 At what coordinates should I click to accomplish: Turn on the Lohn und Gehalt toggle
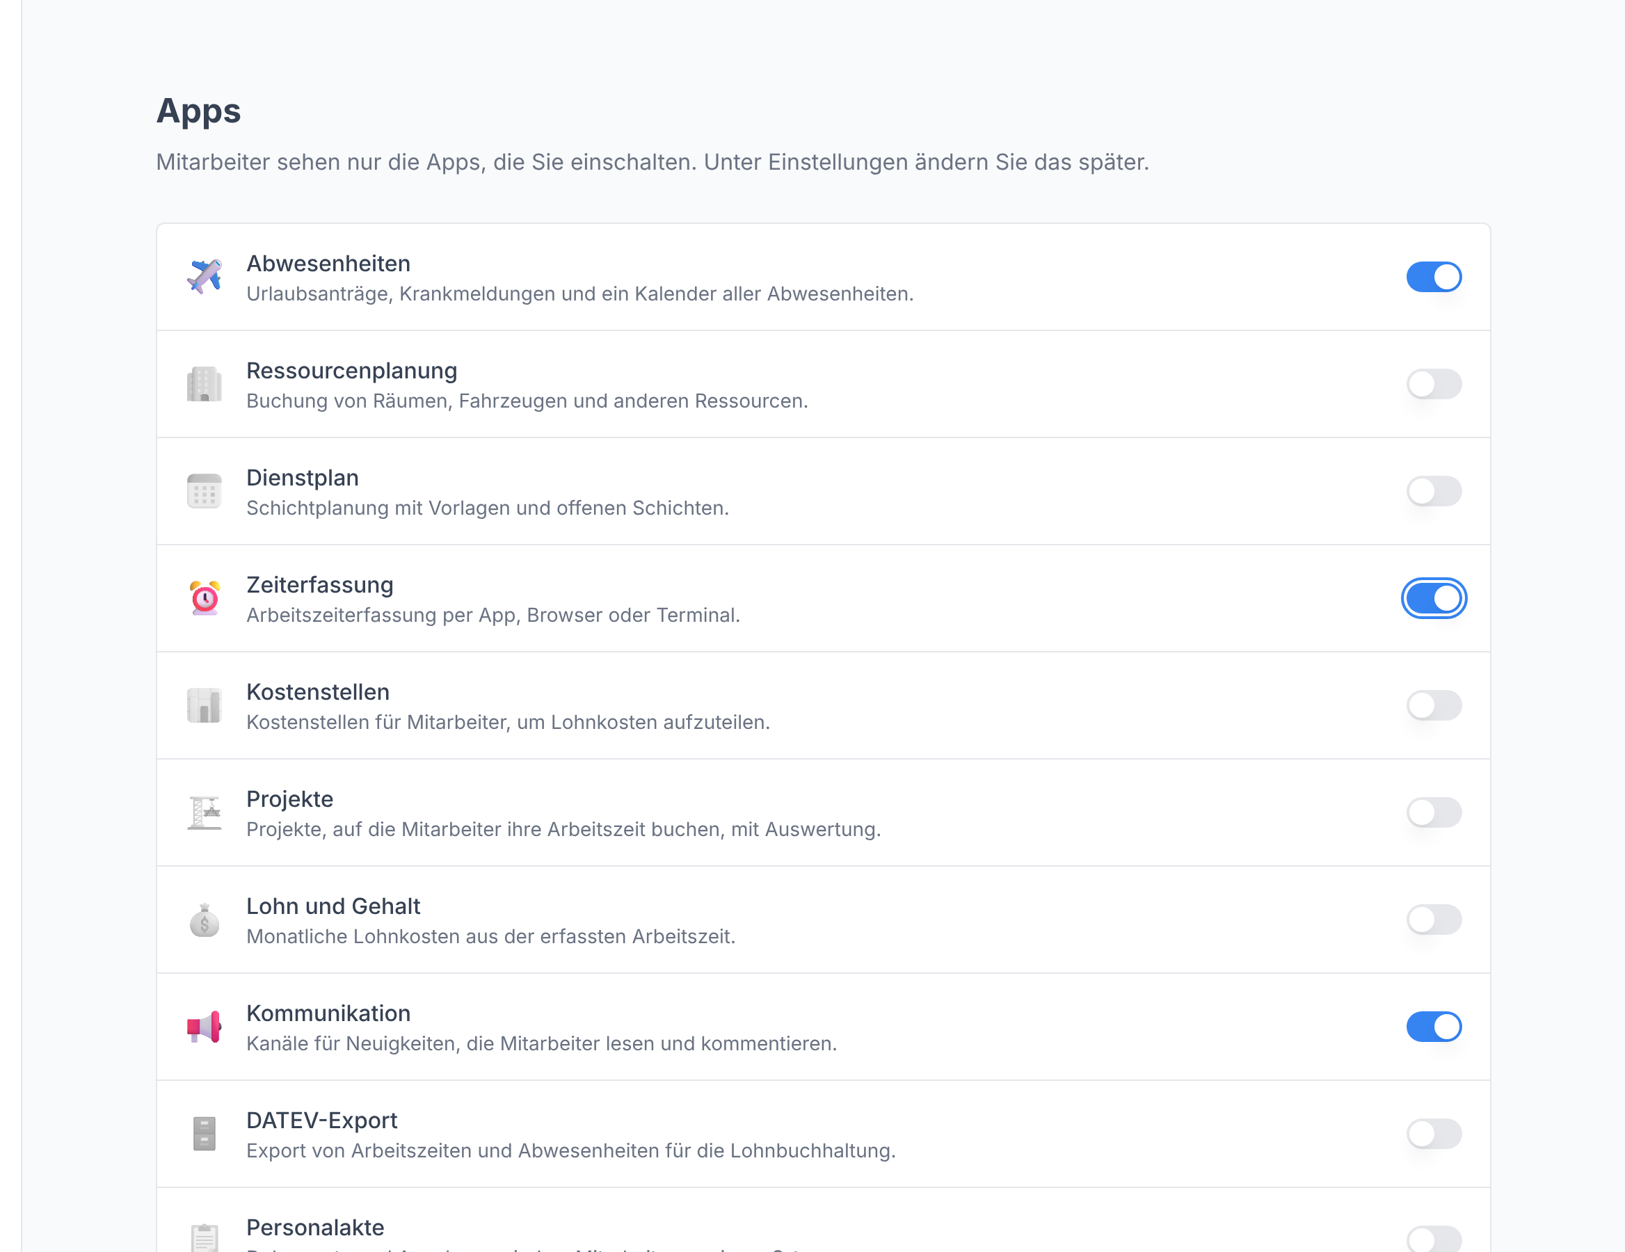pyautogui.click(x=1434, y=920)
